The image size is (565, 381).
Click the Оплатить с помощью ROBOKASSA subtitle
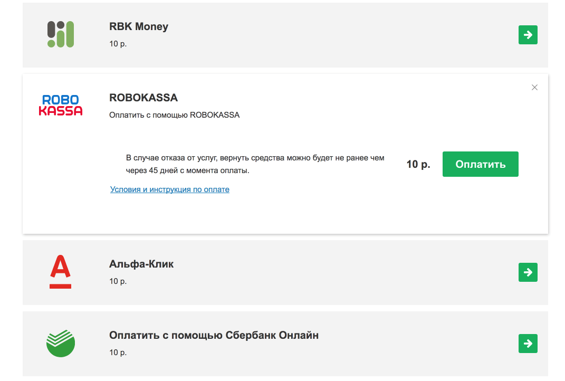[x=175, y=115]
